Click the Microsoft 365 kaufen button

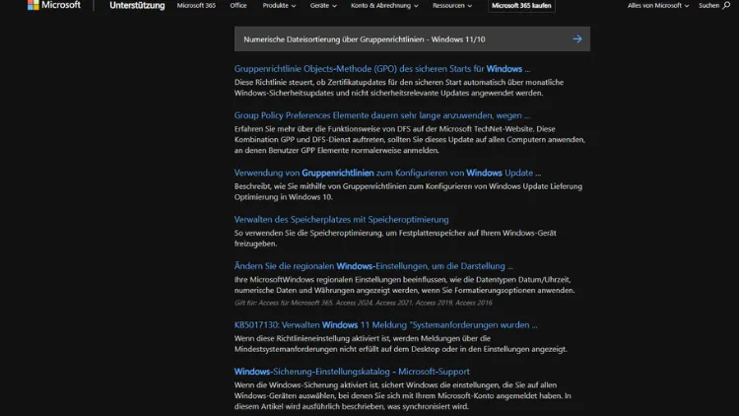tap(521, 6)
